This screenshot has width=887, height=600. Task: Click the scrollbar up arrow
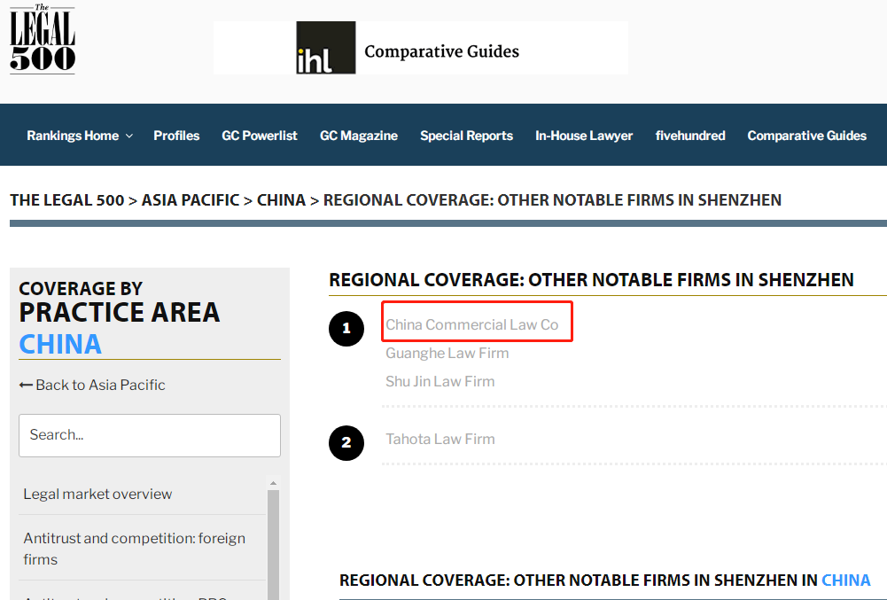(273, 483)
